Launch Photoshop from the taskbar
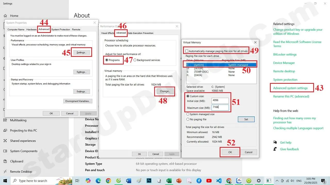330x185 pixels. click(149, 181)
